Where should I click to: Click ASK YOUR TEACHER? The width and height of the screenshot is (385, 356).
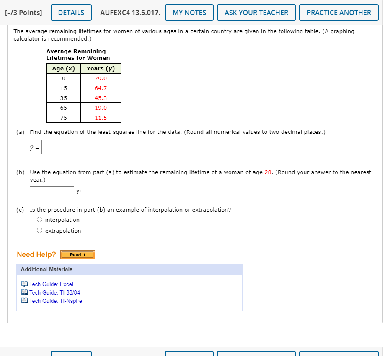click(x=256, y=13)
